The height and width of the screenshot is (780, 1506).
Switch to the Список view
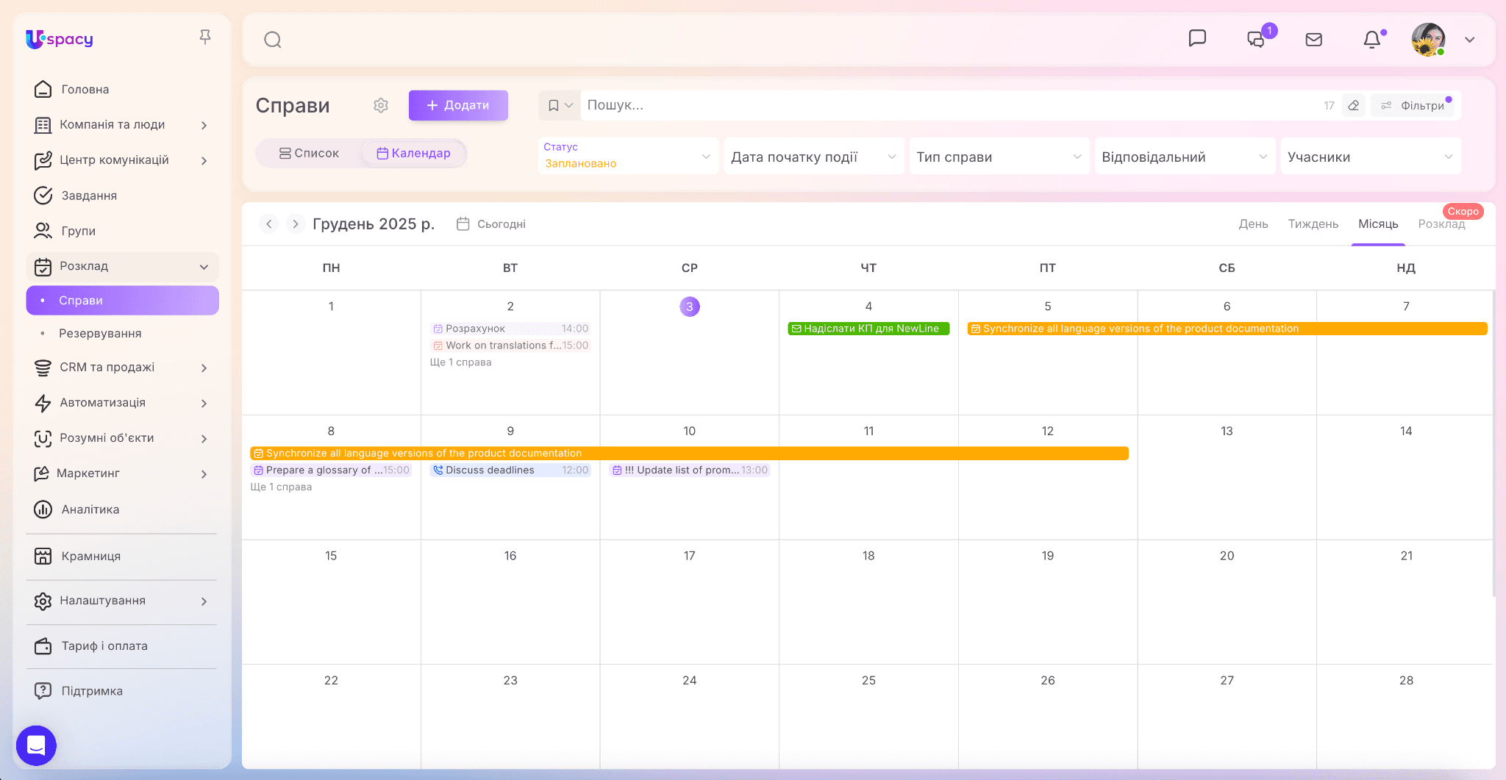(x=309, y=153)
